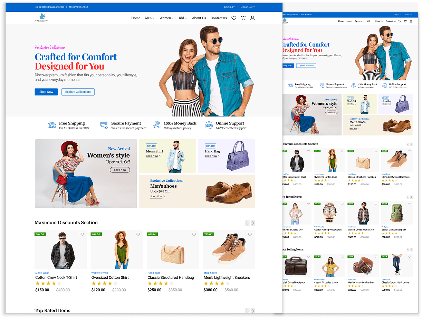422x318 pixels.
Task: Add Men's Lightweight Sneakers to wishlist in front page
Action: [250, 235]
